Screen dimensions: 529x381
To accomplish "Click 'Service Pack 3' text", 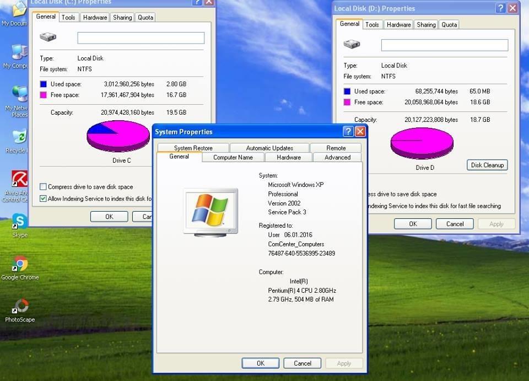I will click(x=287, y=212).
